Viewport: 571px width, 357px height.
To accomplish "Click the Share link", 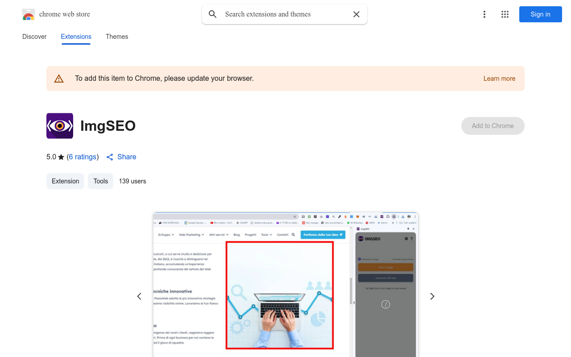I will tap(127, 157).
